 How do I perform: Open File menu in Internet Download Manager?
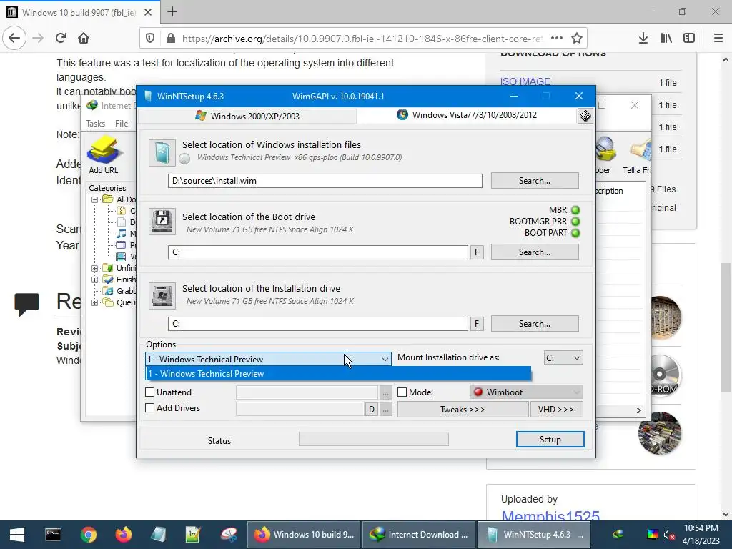[122, 123]
